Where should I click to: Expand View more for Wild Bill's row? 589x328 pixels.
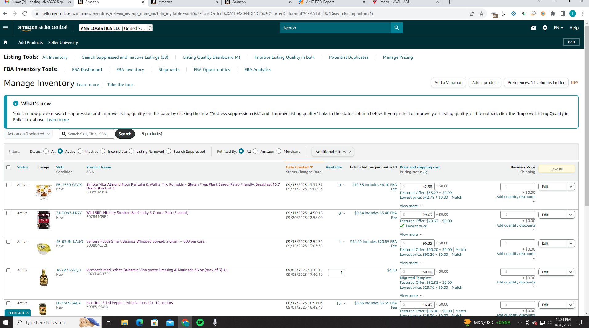pos(411,235)
